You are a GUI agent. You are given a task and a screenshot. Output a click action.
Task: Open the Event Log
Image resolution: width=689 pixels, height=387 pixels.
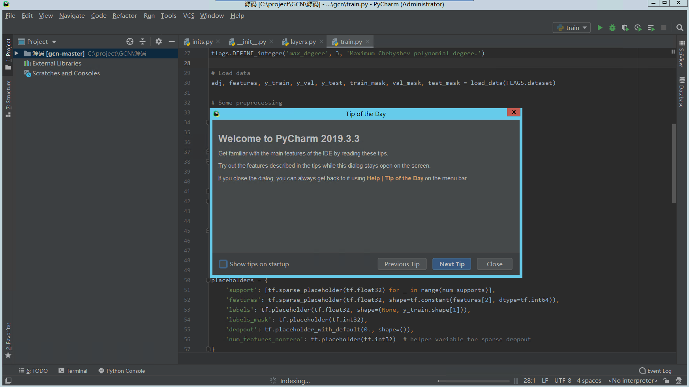pyautogui.click(x=655, y=371)
